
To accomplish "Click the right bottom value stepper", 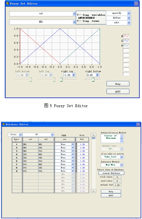I will coord(97,75).
